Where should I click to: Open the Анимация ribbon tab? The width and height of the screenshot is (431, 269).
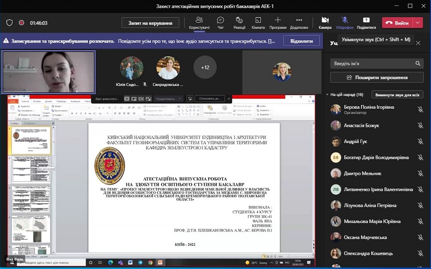pyautogui.click(x=75, y=101)
